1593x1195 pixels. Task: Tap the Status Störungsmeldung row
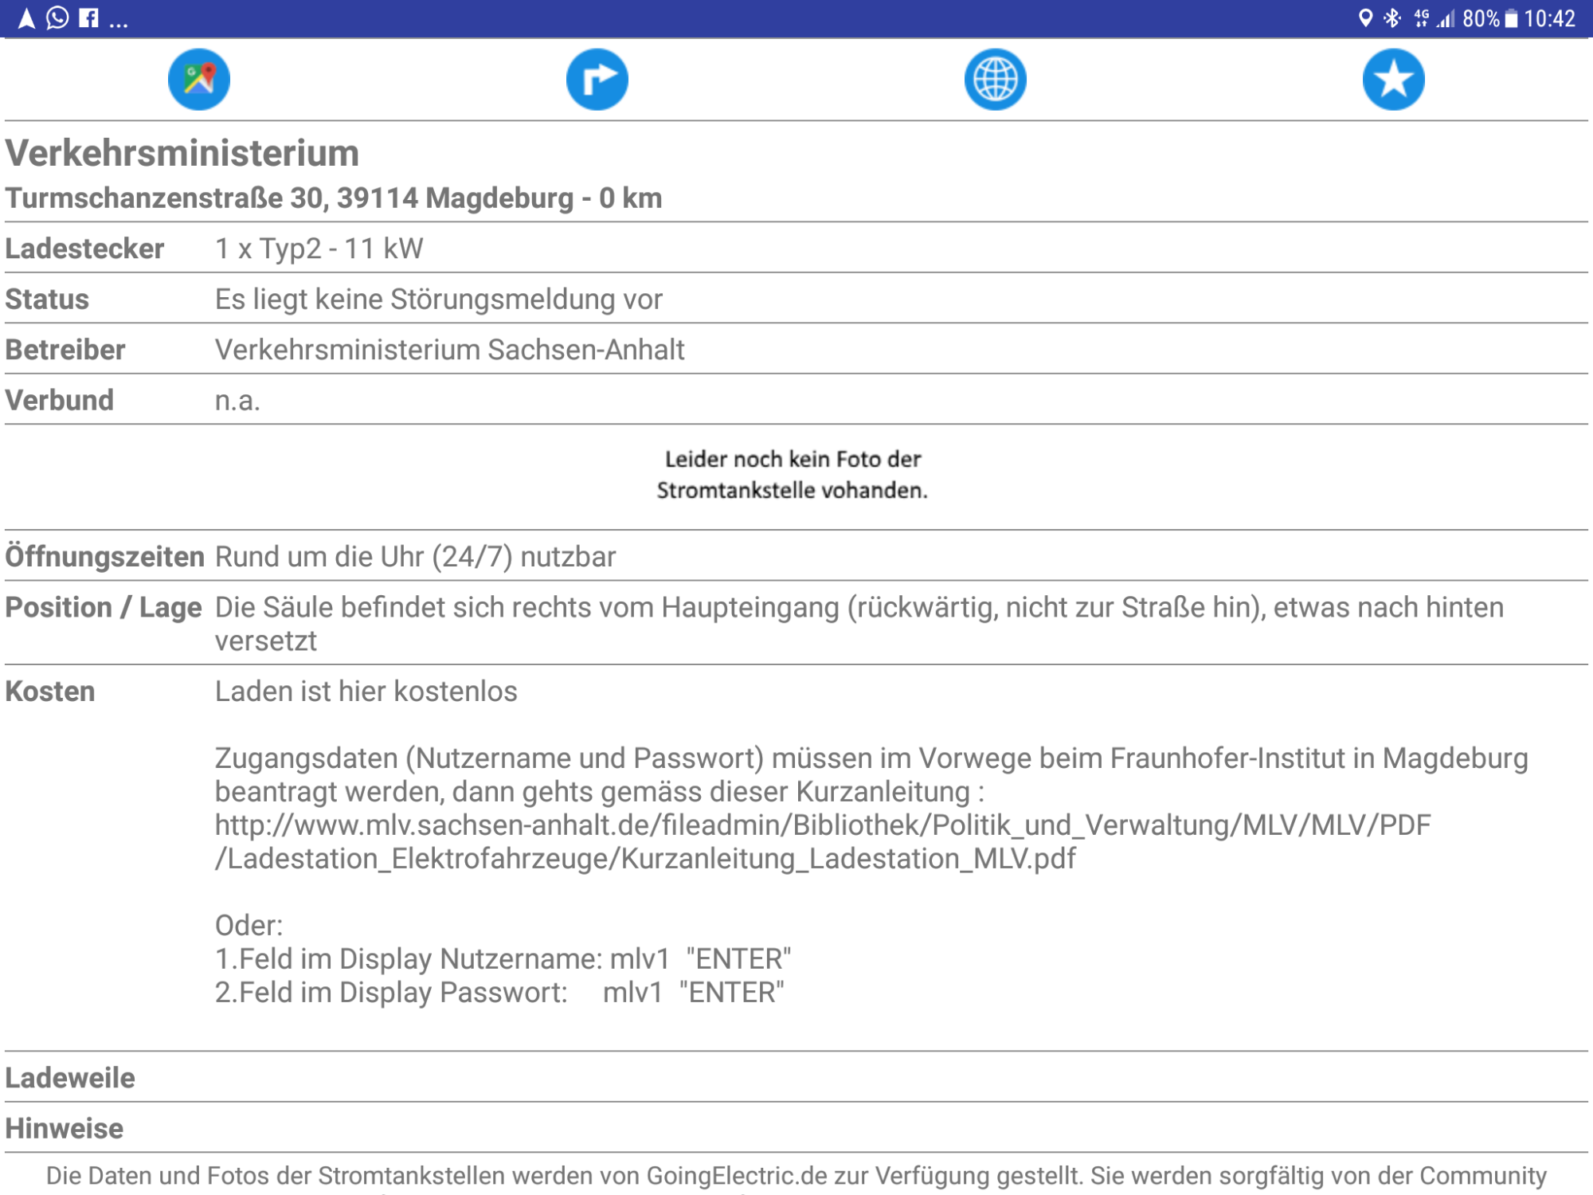(438, 300)
